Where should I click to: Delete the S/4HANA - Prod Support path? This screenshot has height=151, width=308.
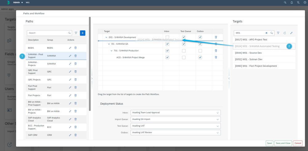(x=75, y=56)
